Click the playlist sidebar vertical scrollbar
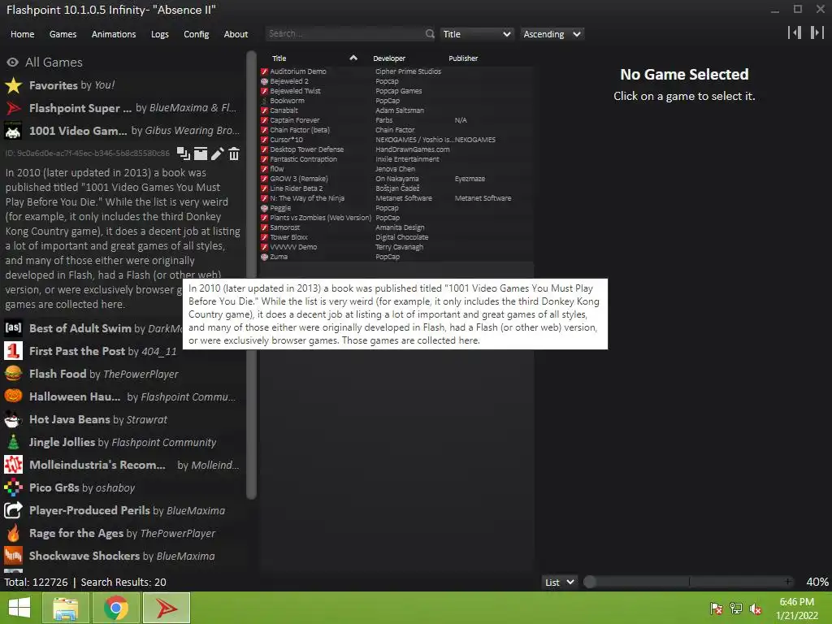The width and height of the screenshot is (832, 624). click(x=252, y=276)
